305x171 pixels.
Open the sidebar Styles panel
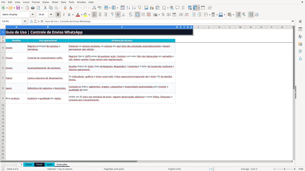tap(300, 37)
